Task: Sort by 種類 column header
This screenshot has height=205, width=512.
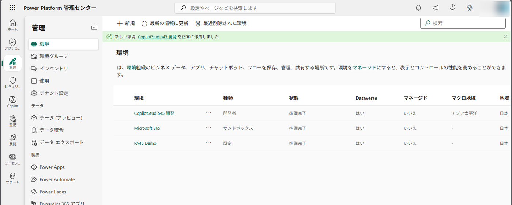Action: point(228,98)
